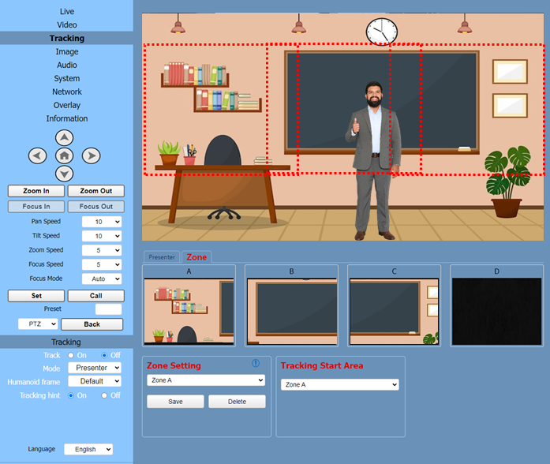Screen dimensions: 550x464
Task: Set Tracking hint to On
Action: pos(71,395)
